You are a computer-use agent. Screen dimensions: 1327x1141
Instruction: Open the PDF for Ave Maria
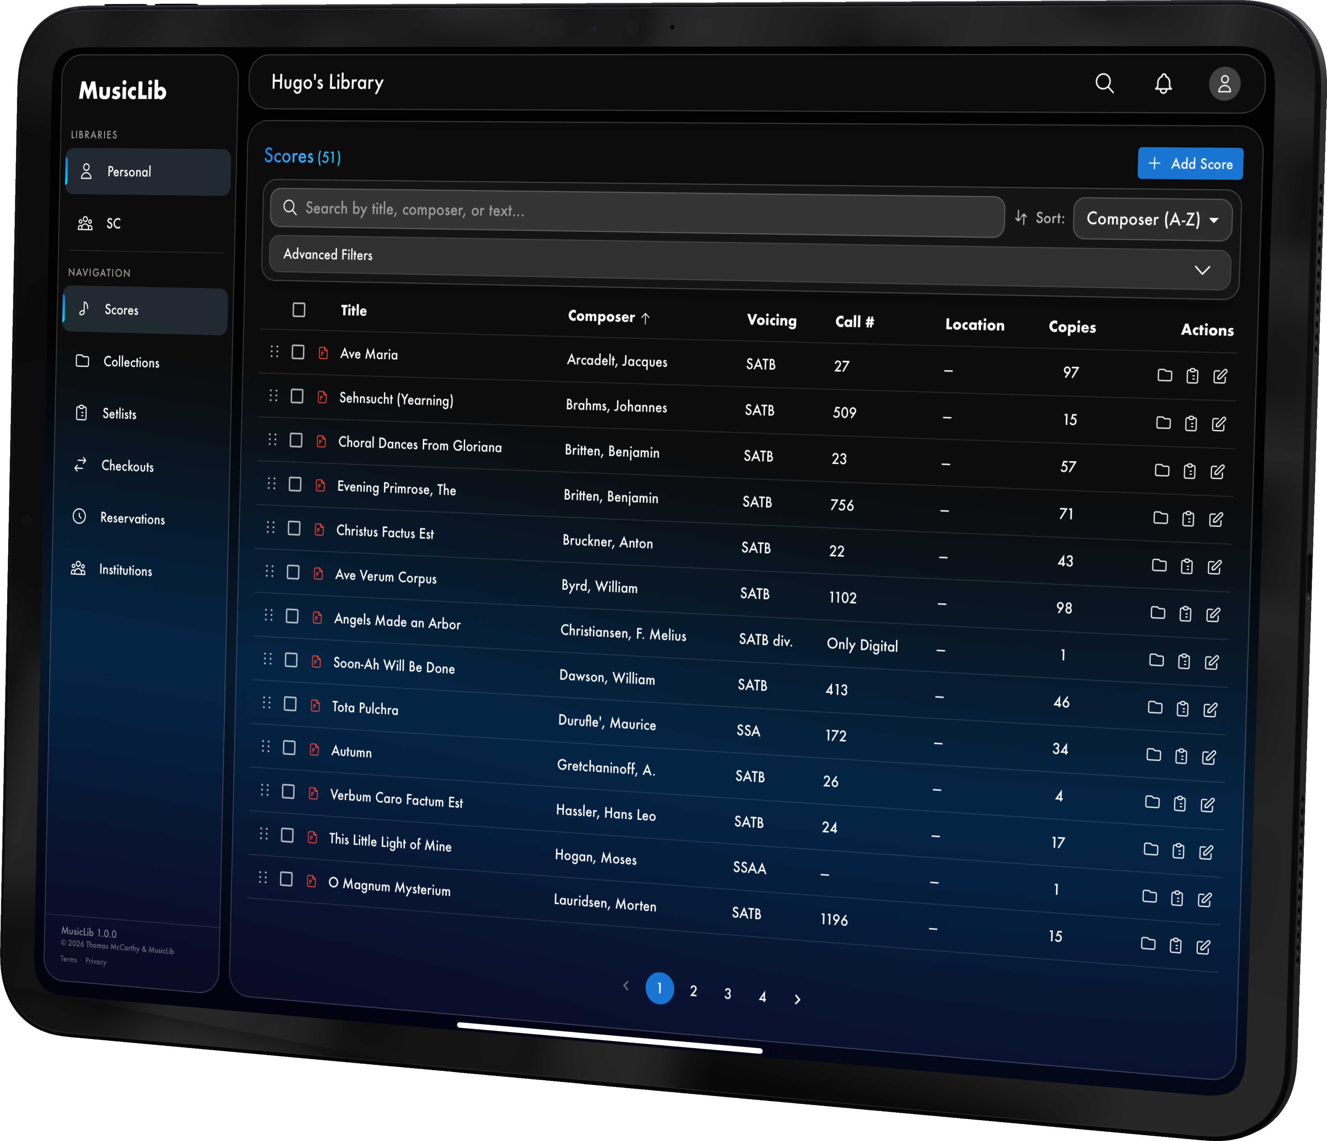click(323, 353)
